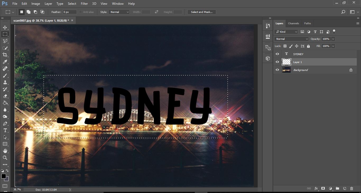Open the Fill slider dropdown

(333, 46)
